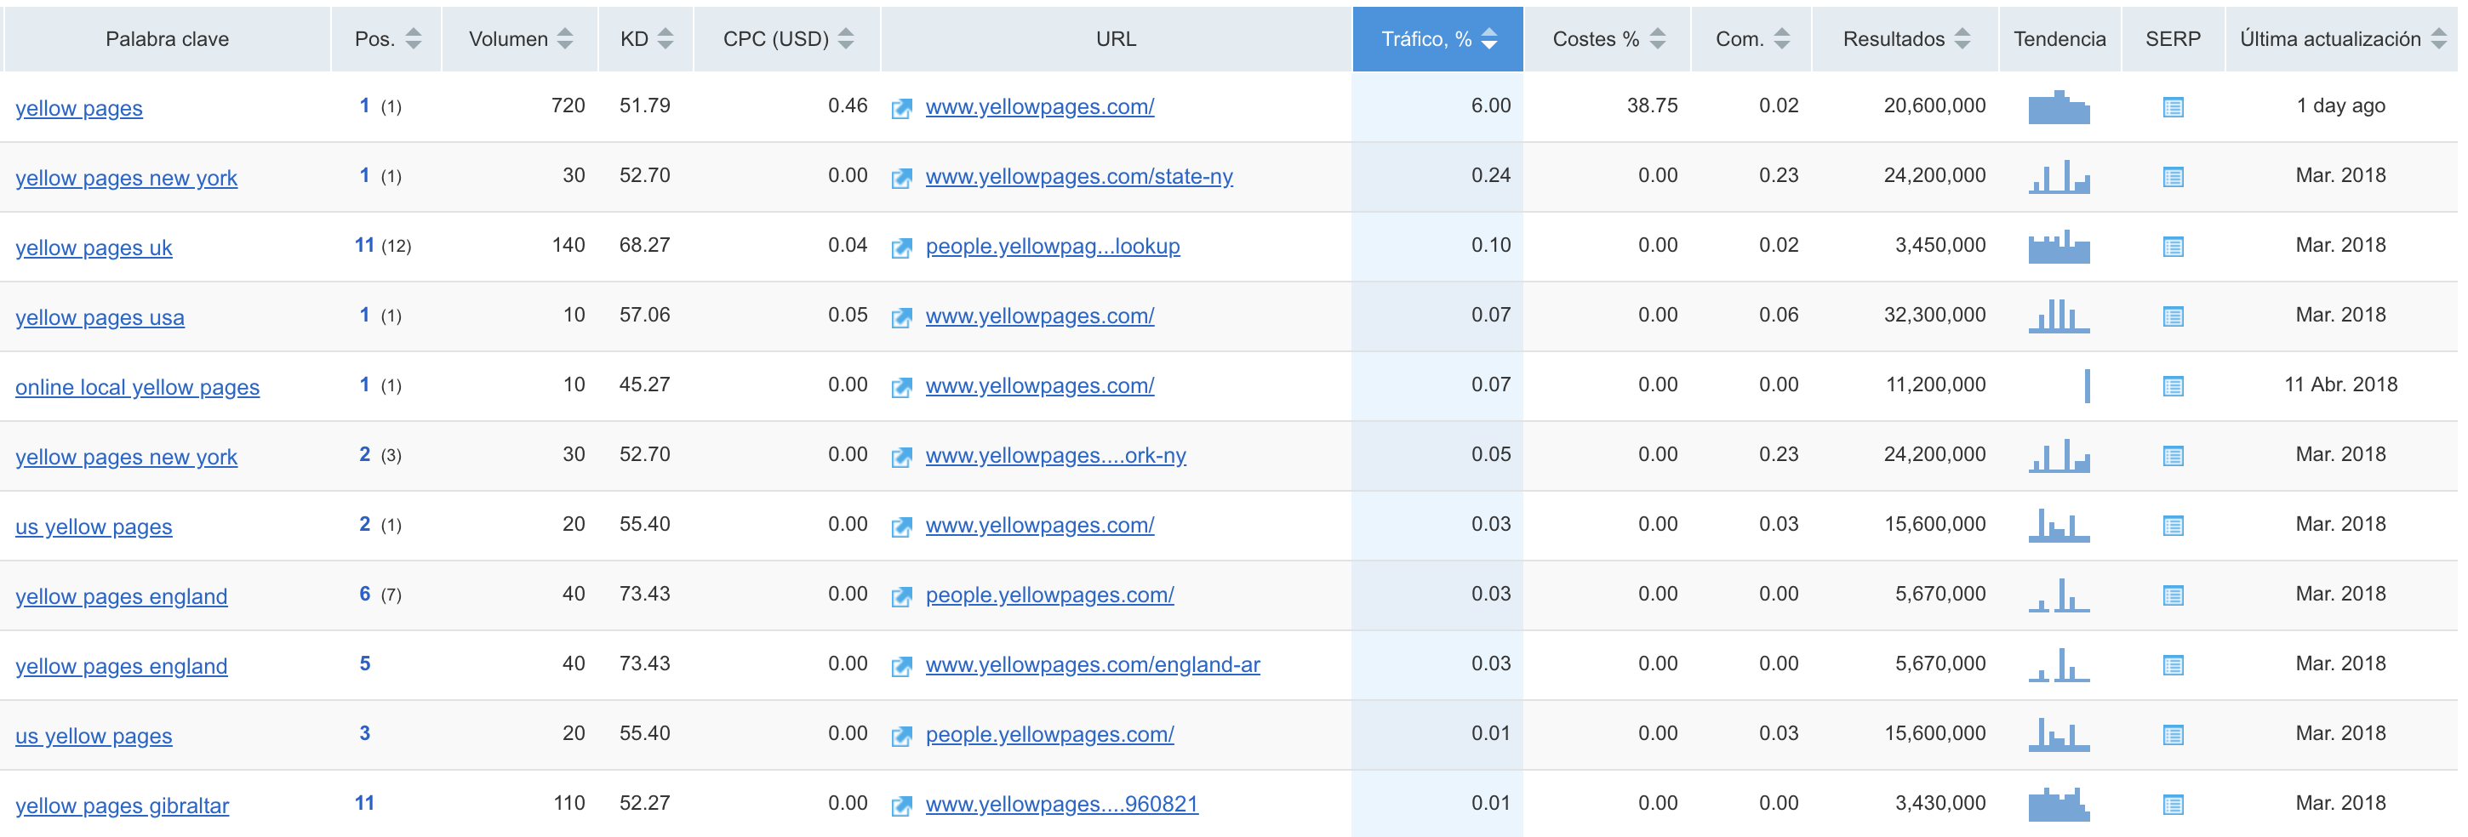Select the 6.00 traffic percentage value

point(1491,105)
